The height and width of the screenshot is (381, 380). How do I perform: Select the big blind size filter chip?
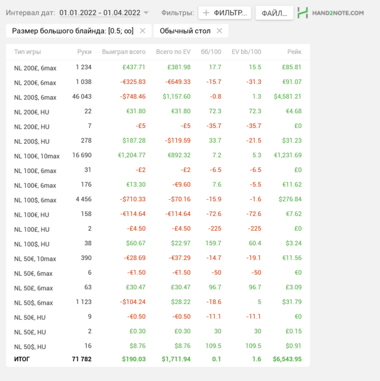(x=72, y=31)
